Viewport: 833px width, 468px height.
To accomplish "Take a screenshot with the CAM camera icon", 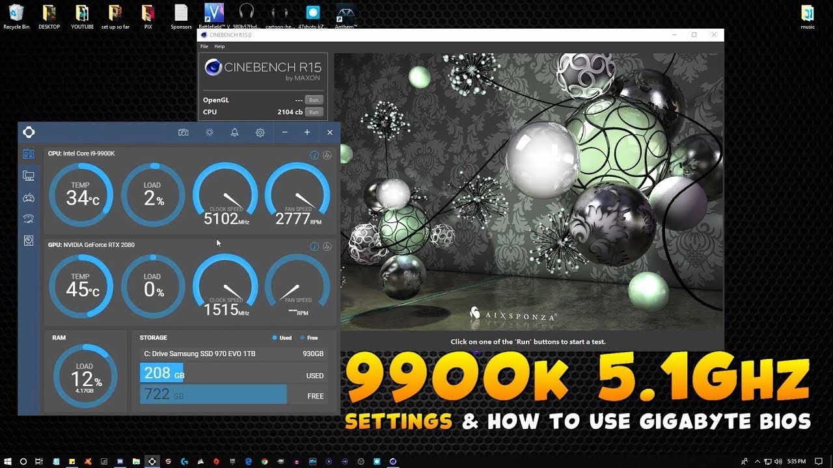I will pyautogui.click(x=184, y=133).
